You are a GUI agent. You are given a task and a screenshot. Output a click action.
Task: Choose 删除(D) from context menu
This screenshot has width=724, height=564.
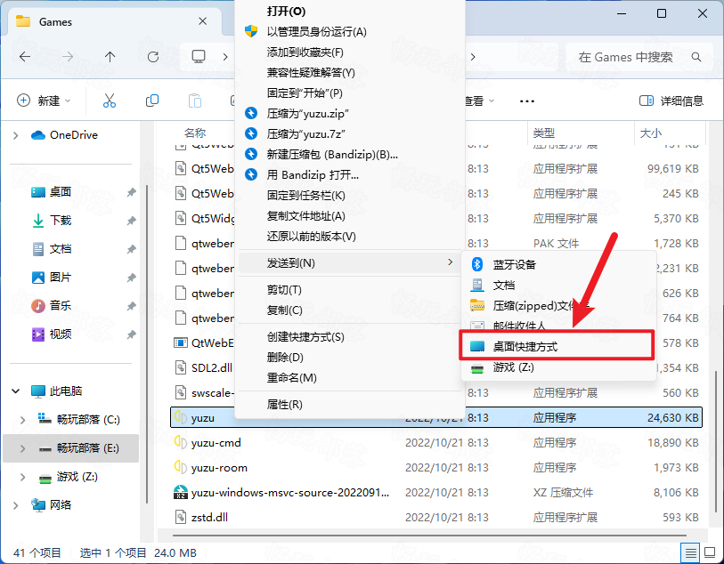350,358
